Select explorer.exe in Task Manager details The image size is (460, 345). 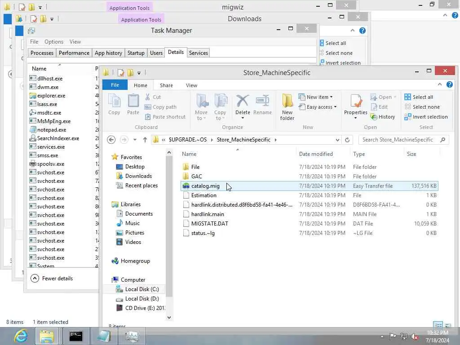click(51, 96)
